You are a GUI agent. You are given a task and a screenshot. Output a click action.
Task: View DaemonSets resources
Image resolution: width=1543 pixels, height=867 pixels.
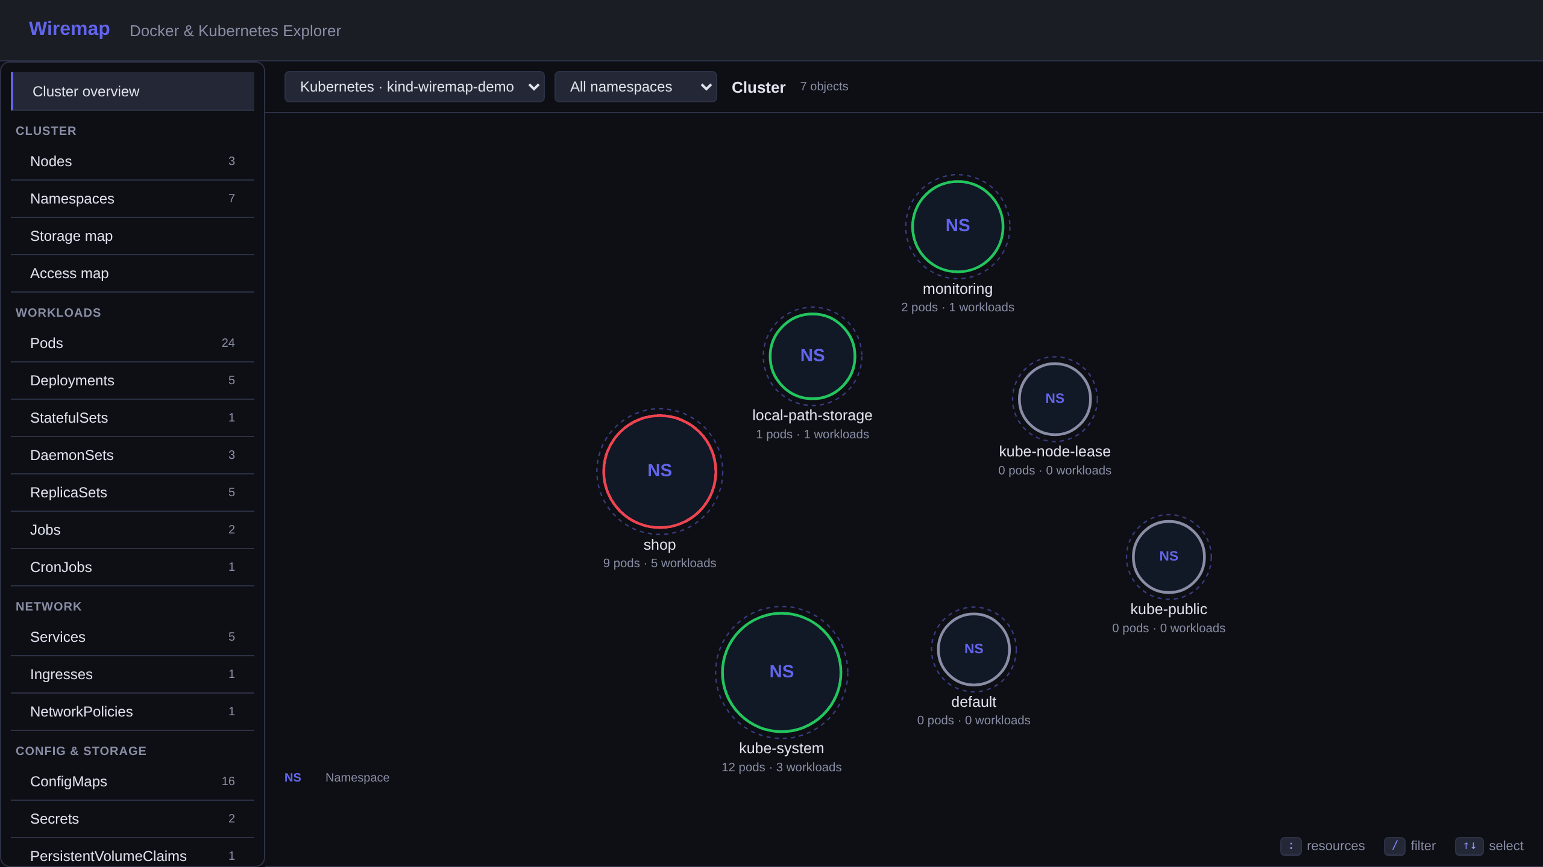coord(133,455)
